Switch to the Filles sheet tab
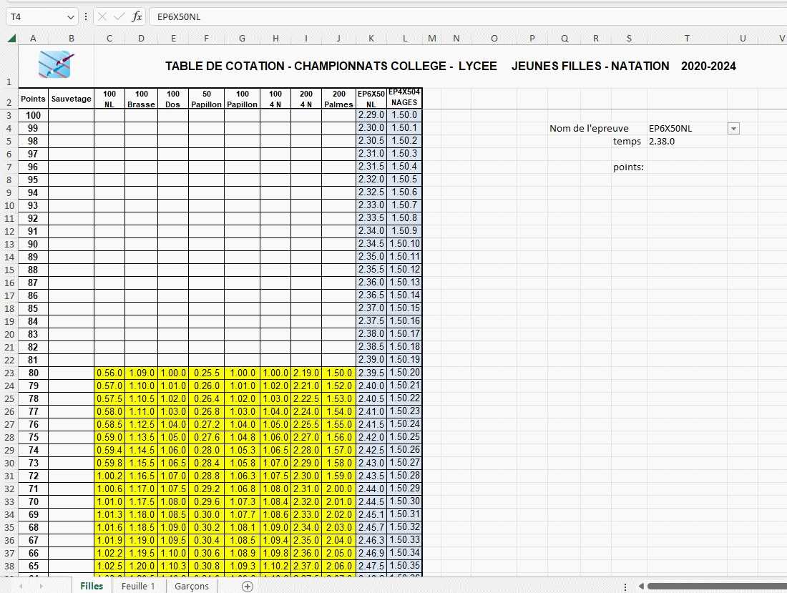The width and height of the screenshot is (787, 593). click(x=92, y=586)
